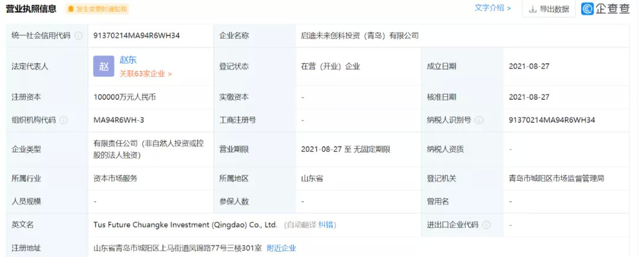
Task: Click the info icon beside 纳税人识别号
Action: coord(479,121)
